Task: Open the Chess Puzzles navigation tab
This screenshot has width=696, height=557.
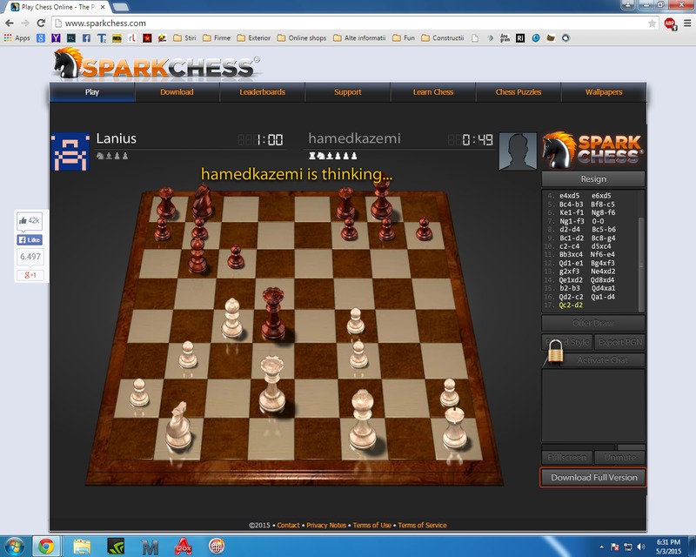Action: pyautogui.click(x=518, y=92)
